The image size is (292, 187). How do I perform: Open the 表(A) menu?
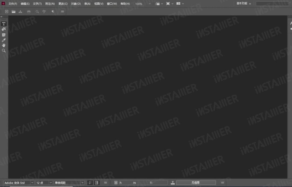pos(87,4)
